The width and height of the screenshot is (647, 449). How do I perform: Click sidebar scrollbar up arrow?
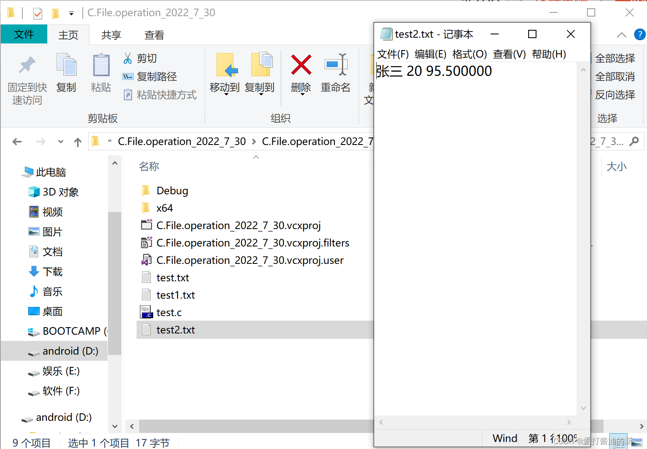pyautogui.click(x=115, y=163)
